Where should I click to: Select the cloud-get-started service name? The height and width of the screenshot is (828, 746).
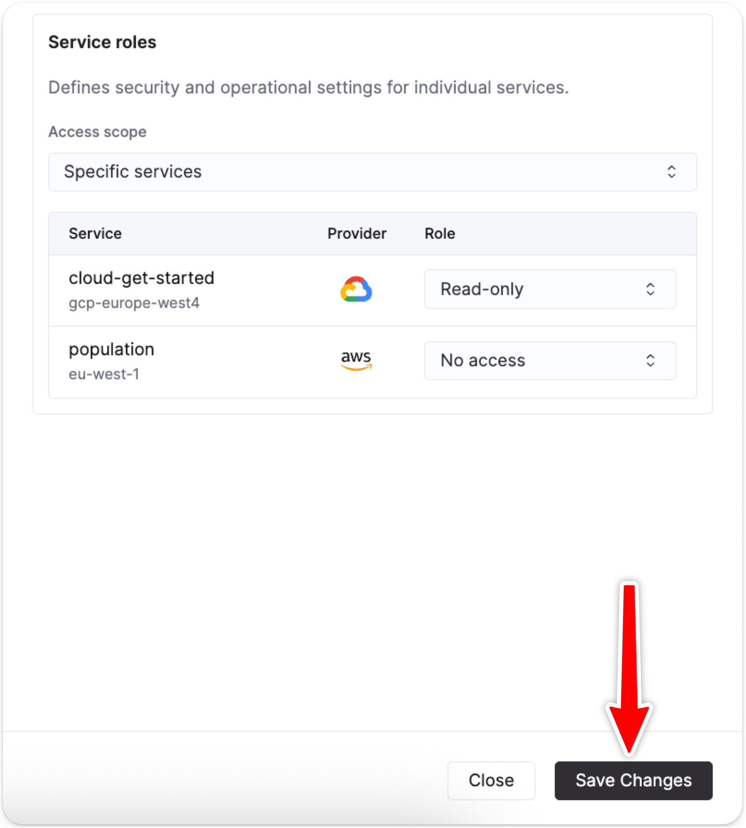tap(141, 278)
